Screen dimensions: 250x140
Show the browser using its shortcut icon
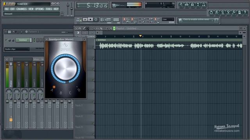(x=198, y=5)
